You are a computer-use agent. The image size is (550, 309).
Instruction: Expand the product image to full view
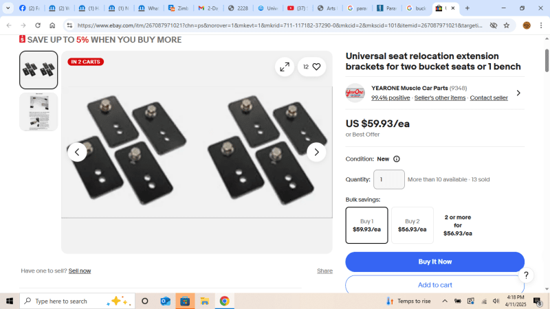(285, 67)
